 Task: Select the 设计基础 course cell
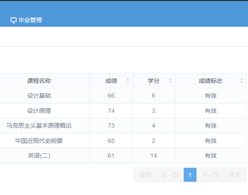point(39,96)
